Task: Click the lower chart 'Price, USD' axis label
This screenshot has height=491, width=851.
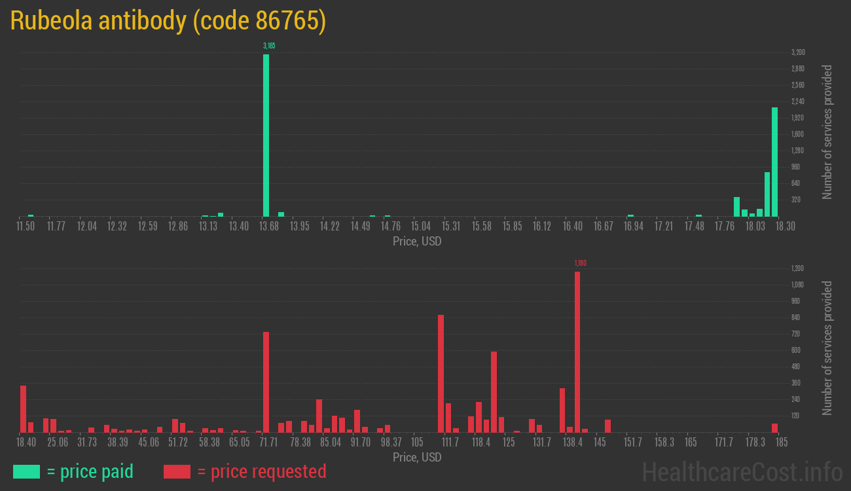Action: coord(417,457)
